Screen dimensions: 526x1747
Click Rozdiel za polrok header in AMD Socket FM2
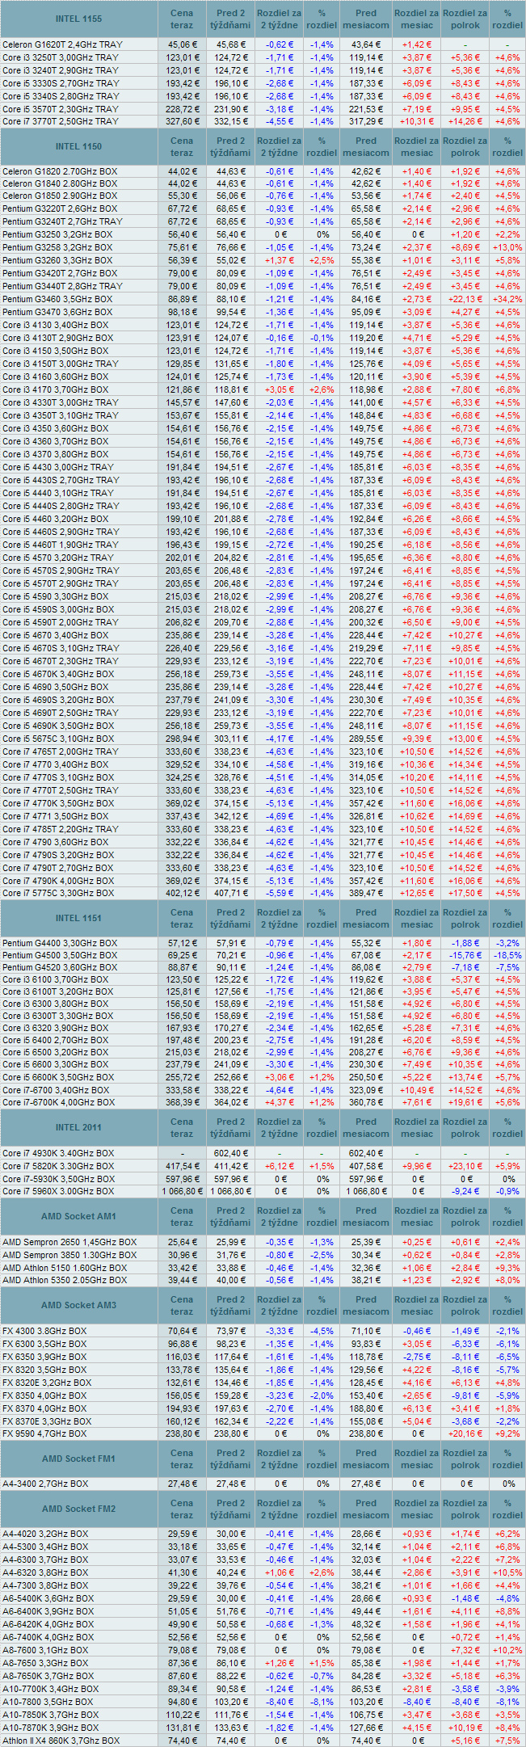[x=465, y=1509]
